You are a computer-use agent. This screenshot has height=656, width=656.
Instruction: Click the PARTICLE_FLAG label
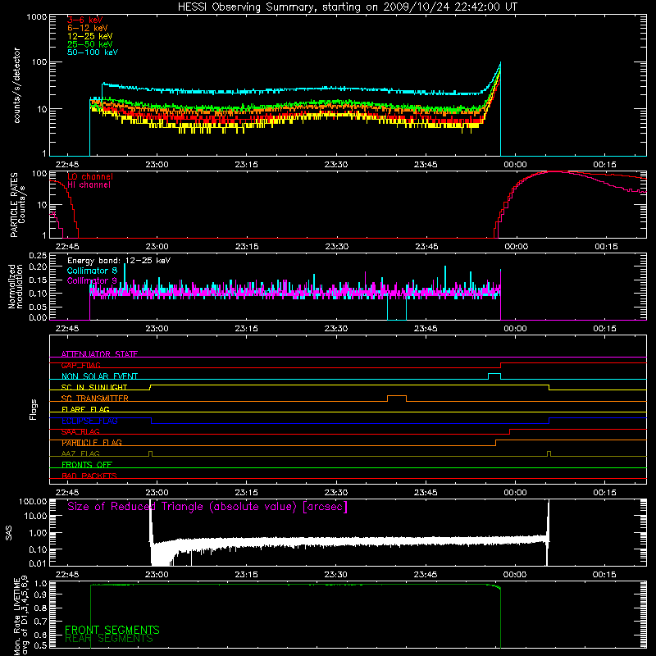click(92, 443)
